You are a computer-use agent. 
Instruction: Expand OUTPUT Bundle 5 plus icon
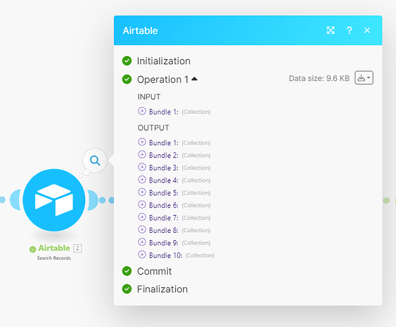[x=142, y=192]
